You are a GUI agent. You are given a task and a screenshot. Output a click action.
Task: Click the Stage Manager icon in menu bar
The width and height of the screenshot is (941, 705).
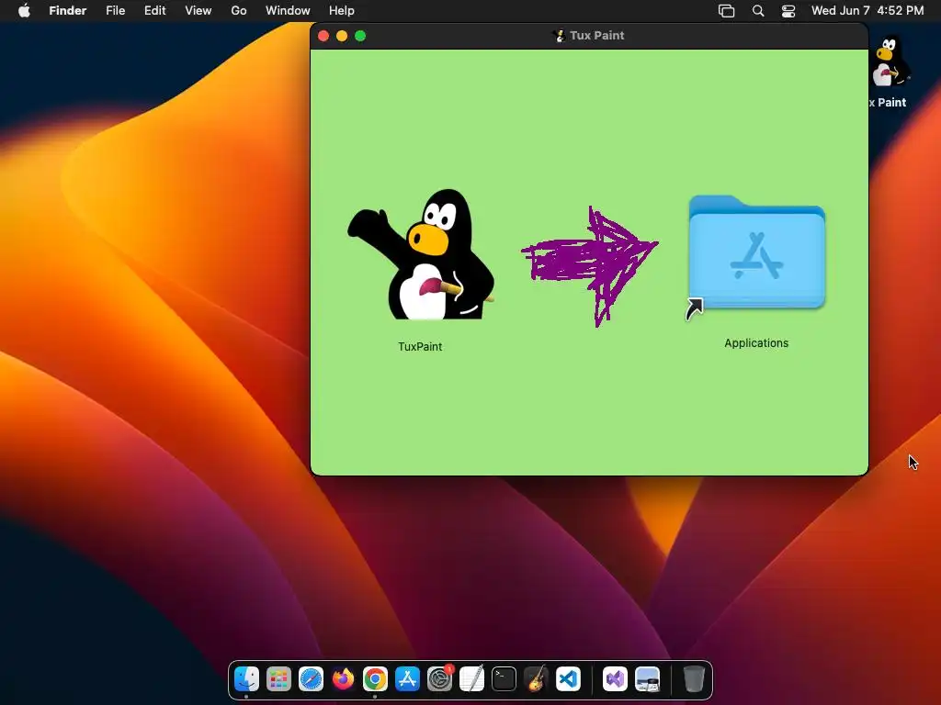[x=726, y=11]
